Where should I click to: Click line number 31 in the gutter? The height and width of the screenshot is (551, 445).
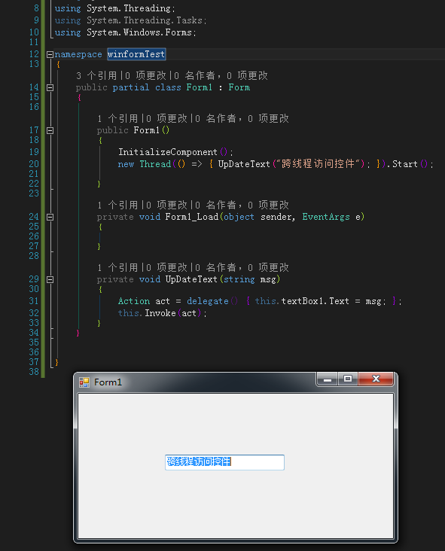pos(34,301)
